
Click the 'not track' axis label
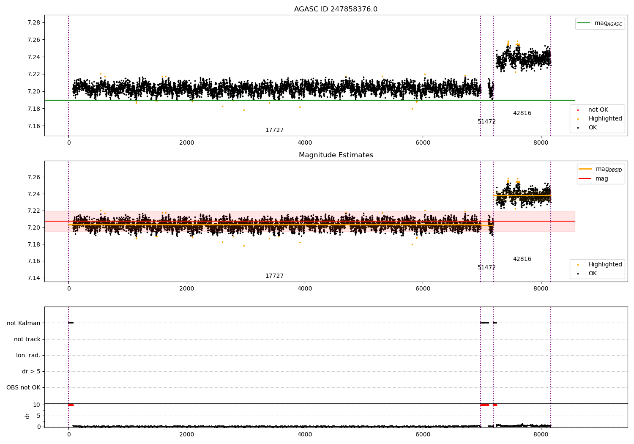(x=27, y=339)
